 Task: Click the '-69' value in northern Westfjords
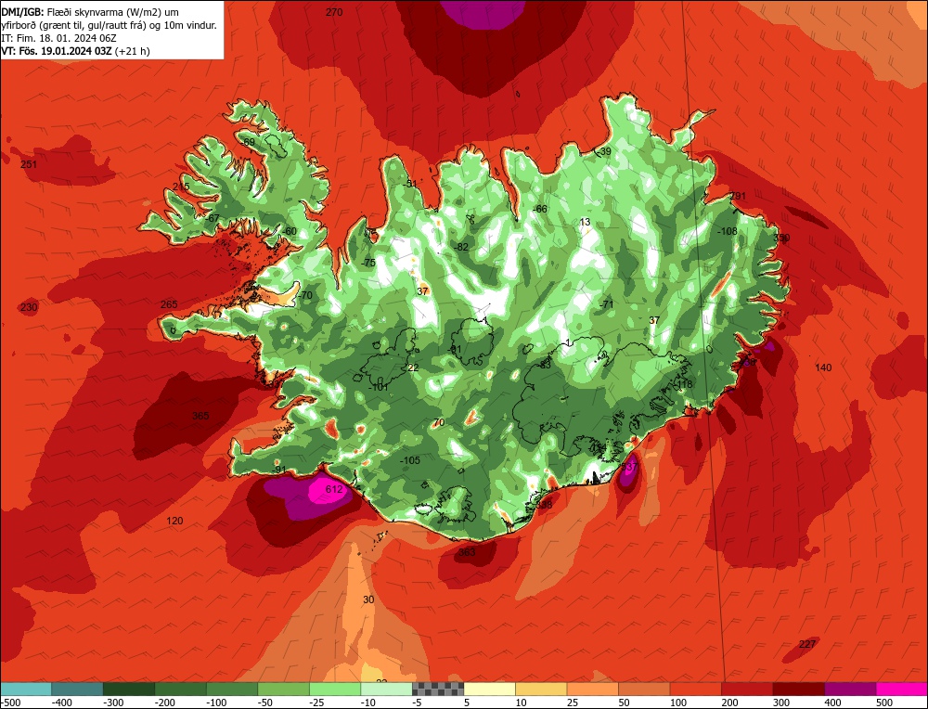[x=248, y=142]
